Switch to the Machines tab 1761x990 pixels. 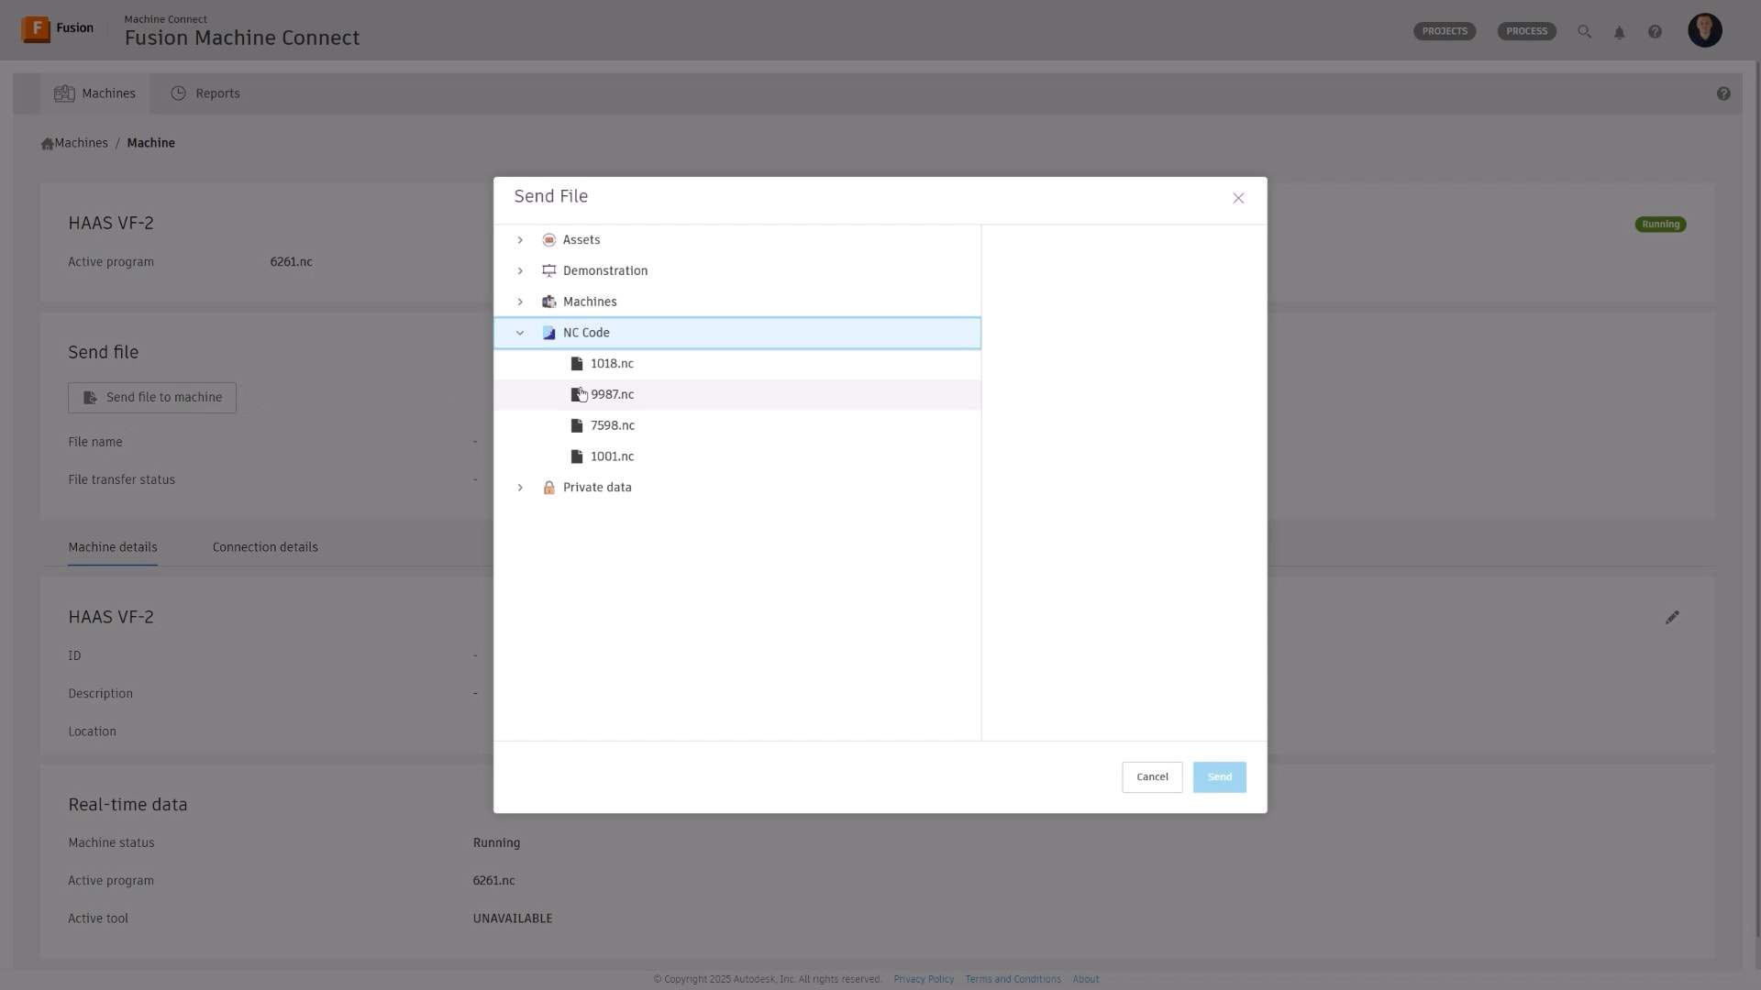(94, 93)
